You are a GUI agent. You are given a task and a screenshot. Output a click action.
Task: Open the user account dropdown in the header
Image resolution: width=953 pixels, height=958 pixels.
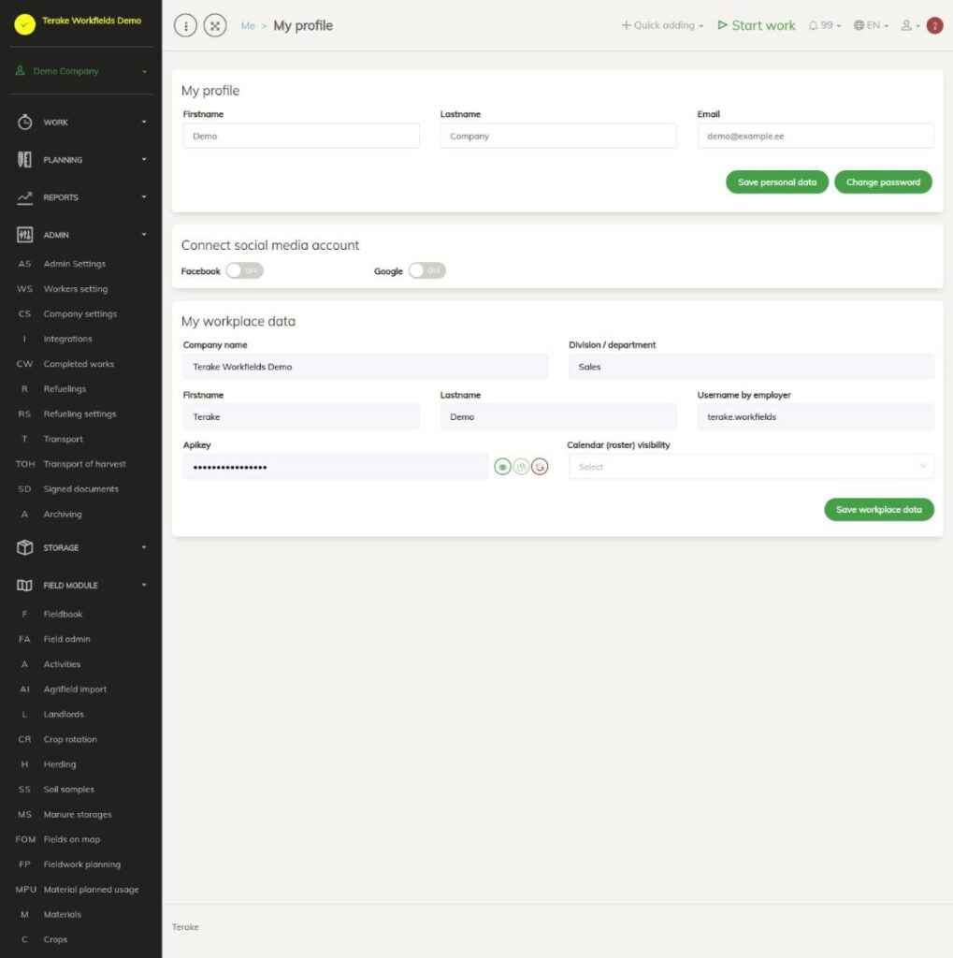(x=910, y=25)
